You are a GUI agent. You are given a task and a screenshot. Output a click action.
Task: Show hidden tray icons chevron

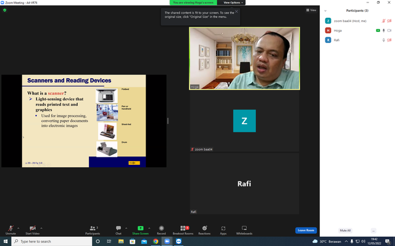pyautogui.click(x=346, y=241)
